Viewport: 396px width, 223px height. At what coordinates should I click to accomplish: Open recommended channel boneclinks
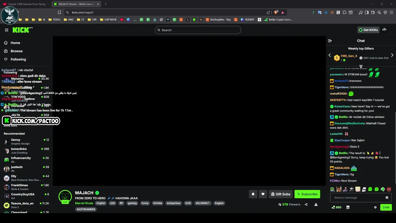pos(26,151)
